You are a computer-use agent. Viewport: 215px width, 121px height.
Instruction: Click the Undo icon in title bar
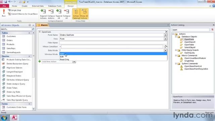point(9,2)
